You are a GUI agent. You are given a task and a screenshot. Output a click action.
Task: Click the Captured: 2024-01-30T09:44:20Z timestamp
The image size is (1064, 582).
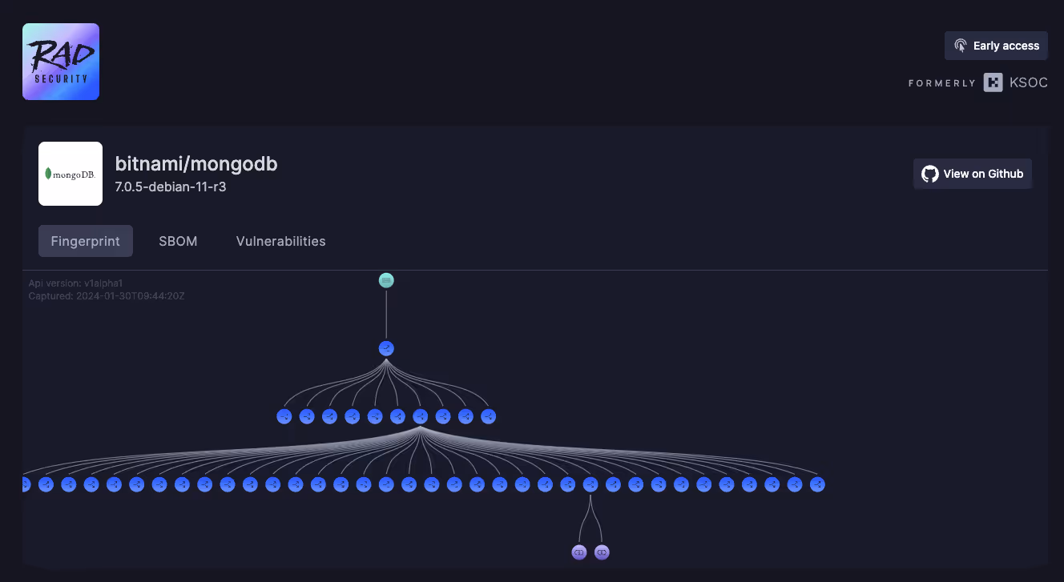pos(107,296)
